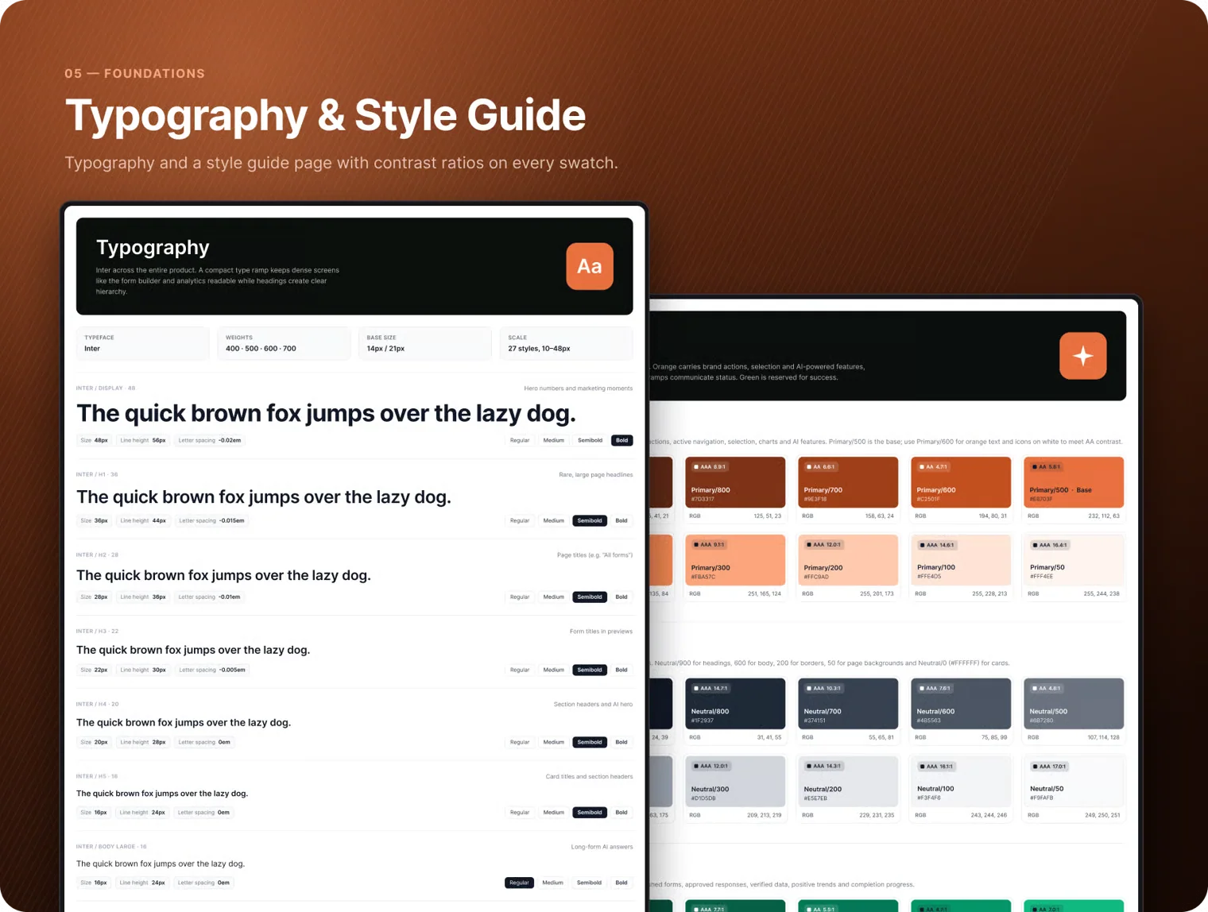The height and width of the screenshot is (912, 1208).
Task: Select Bold weight in the H3 22 row
Action: (x=621, y=670)
